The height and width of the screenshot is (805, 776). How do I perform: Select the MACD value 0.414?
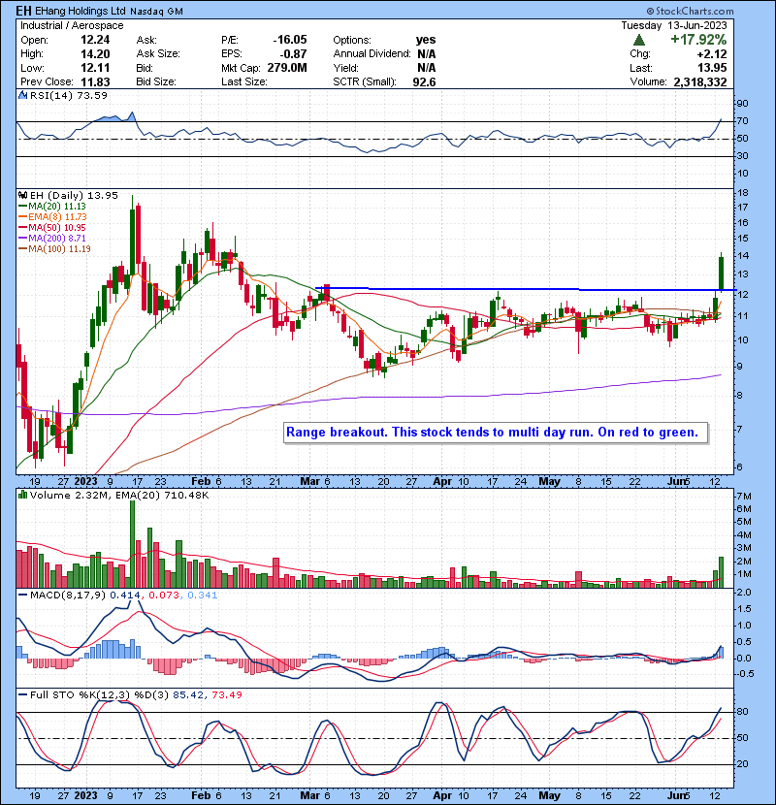[x=125, y=596]
